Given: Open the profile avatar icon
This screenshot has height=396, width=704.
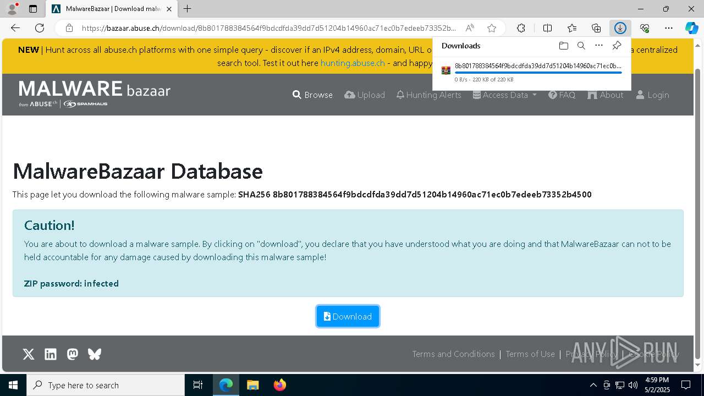Looking at the screenshot, I should click(12, 9).
